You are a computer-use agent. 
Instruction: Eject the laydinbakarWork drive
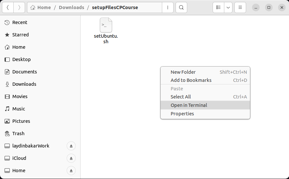(x=71, y=146)
